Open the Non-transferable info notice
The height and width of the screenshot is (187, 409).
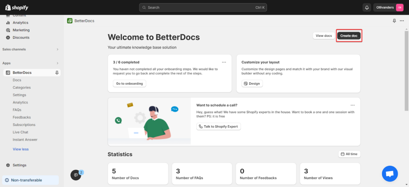(30, 180)
